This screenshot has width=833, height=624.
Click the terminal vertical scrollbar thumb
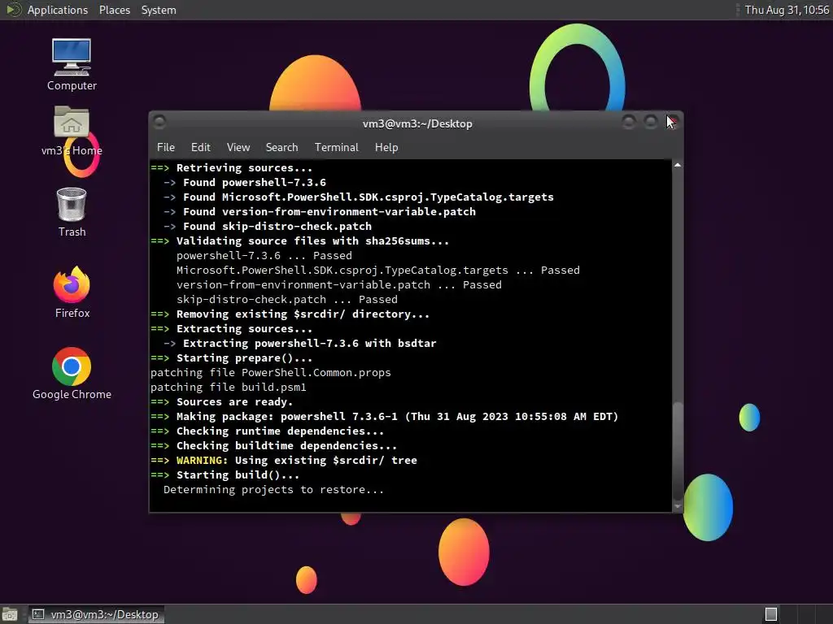tap(678, 451)
